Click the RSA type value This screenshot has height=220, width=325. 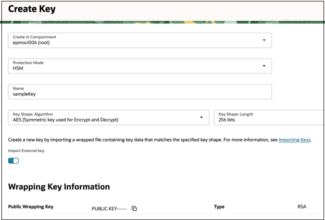coord(302,207)
